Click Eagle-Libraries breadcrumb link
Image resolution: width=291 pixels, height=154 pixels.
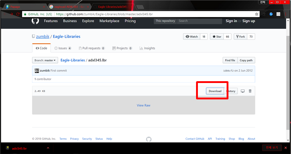tap(72, 60)
